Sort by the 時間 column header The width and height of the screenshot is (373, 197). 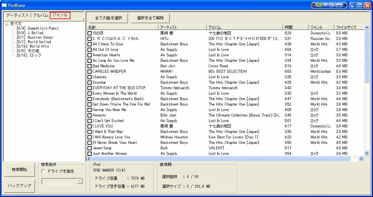[x=296, y=27]
